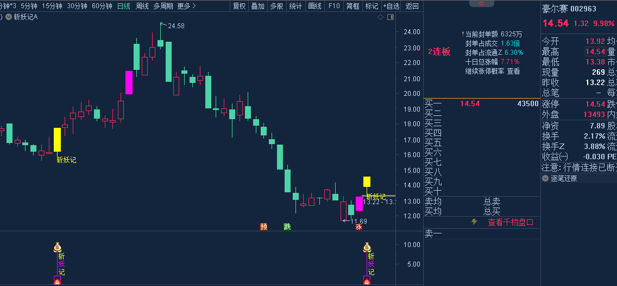Click the 叠加 overlay button
The height and width of the screenshot is (286, 617).
tap(258, 6)
